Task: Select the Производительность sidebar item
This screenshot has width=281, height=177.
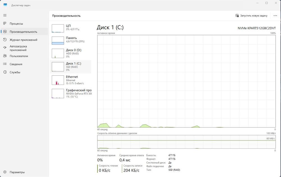Action: [24, 32]
